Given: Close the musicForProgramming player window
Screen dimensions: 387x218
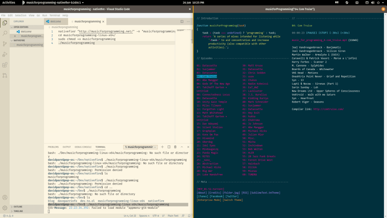Looking at the screenshot, I should (383, 9).
